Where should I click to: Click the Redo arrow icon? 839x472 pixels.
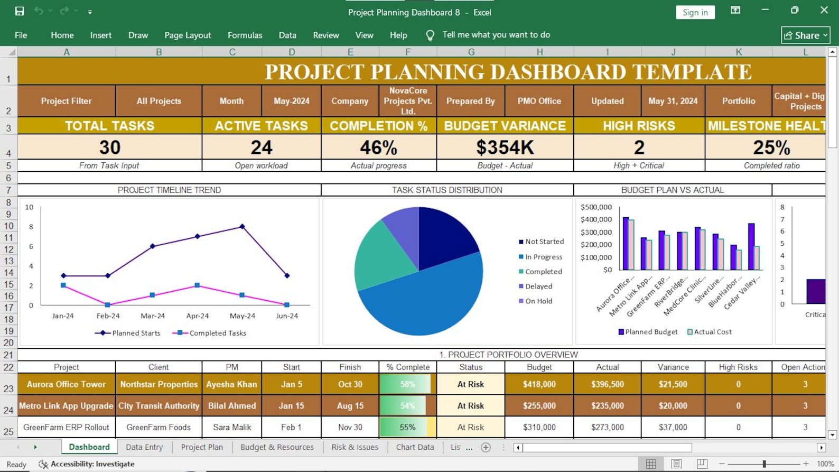click(x=64, y=11)
